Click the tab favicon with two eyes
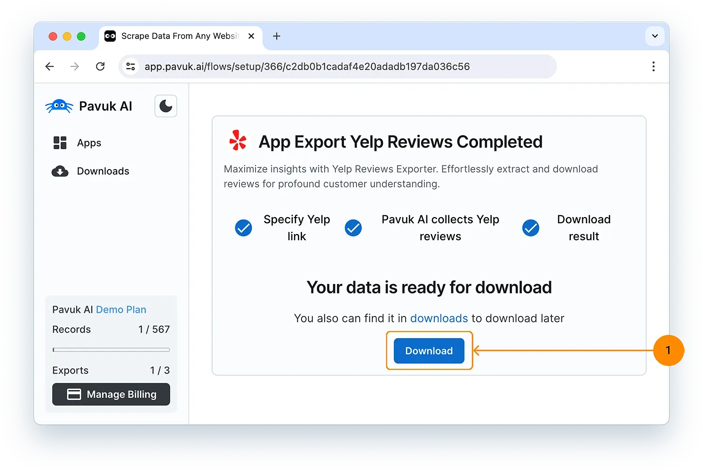 [110, 36]
